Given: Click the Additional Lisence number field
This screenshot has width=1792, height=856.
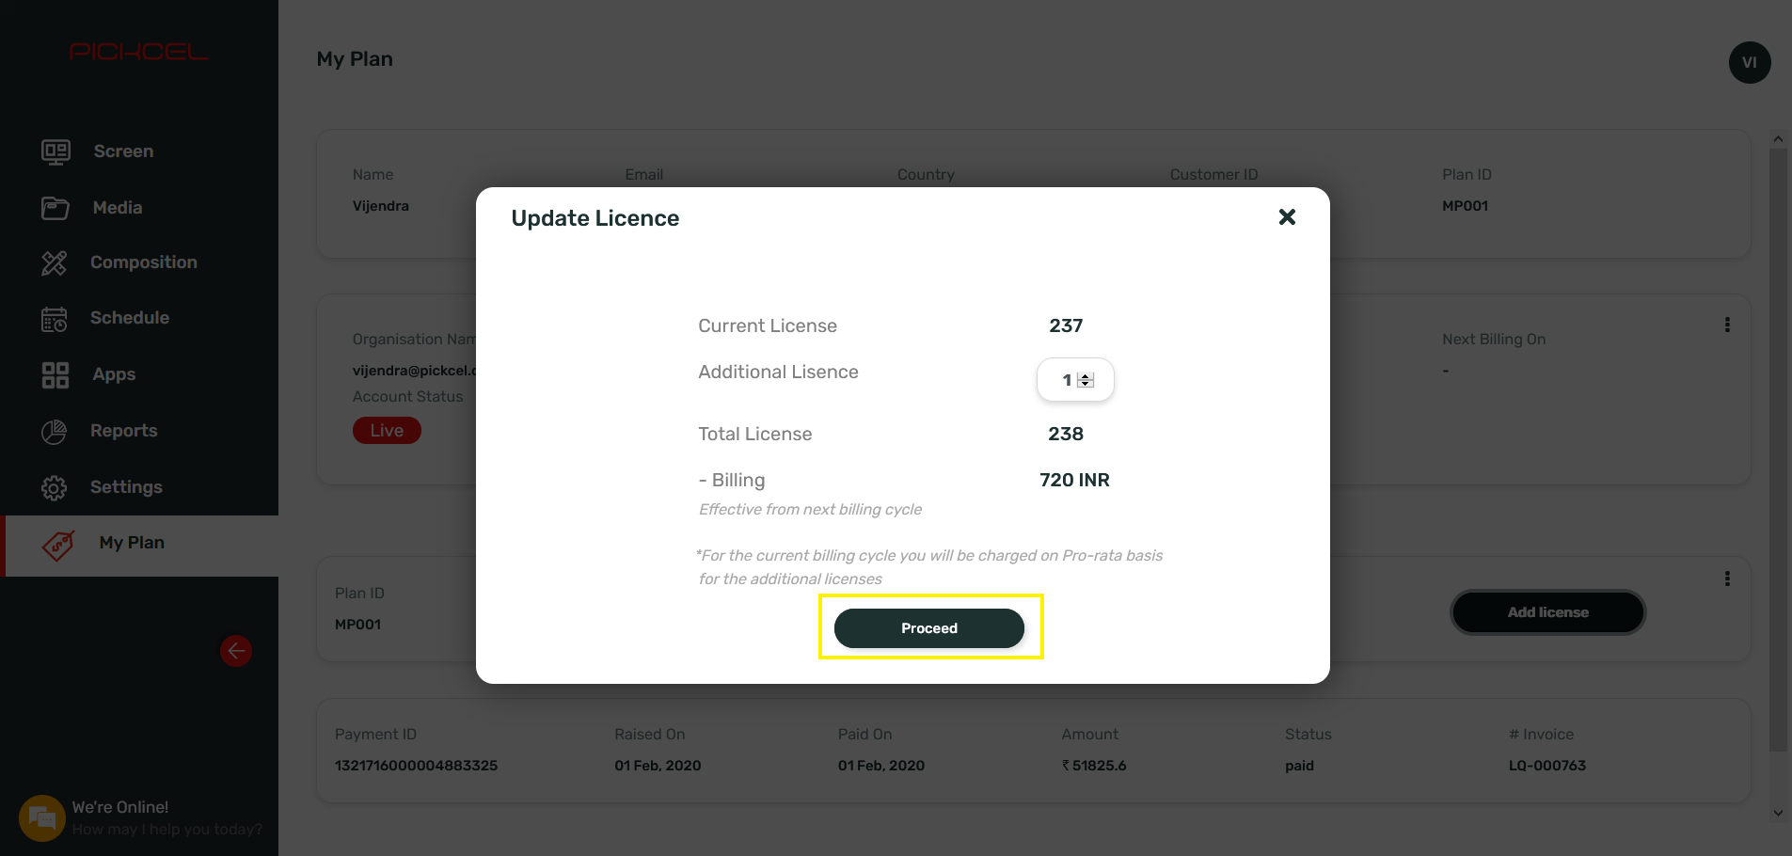Looking at the screenshot, I should pos(1075,380).
